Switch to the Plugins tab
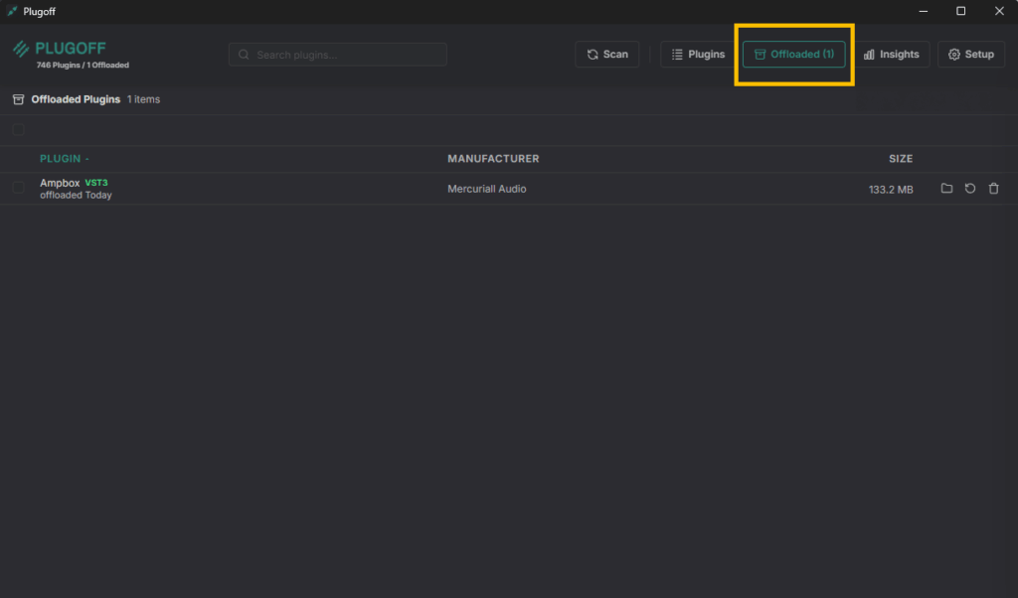Image resolution: width=1018 pixels, height=598 pixels. 697,55
